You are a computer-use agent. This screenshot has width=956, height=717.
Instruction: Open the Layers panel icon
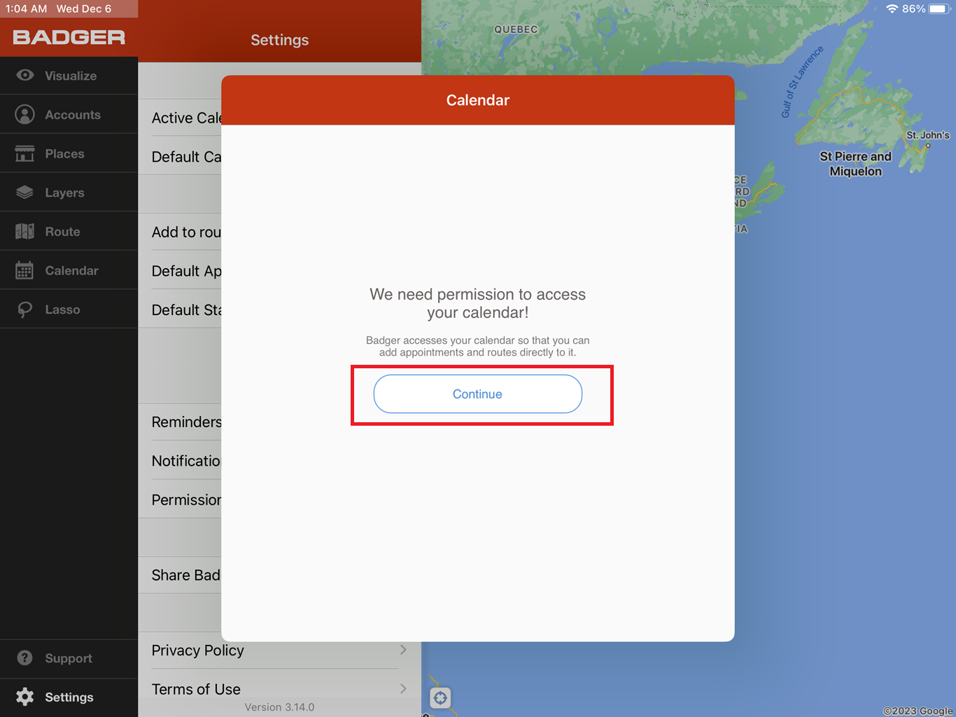click(x=25, y=192)
